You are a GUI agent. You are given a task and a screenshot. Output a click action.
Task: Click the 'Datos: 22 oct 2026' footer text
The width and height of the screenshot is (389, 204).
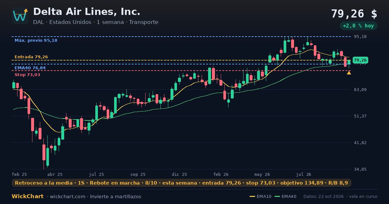pos(324,197)
